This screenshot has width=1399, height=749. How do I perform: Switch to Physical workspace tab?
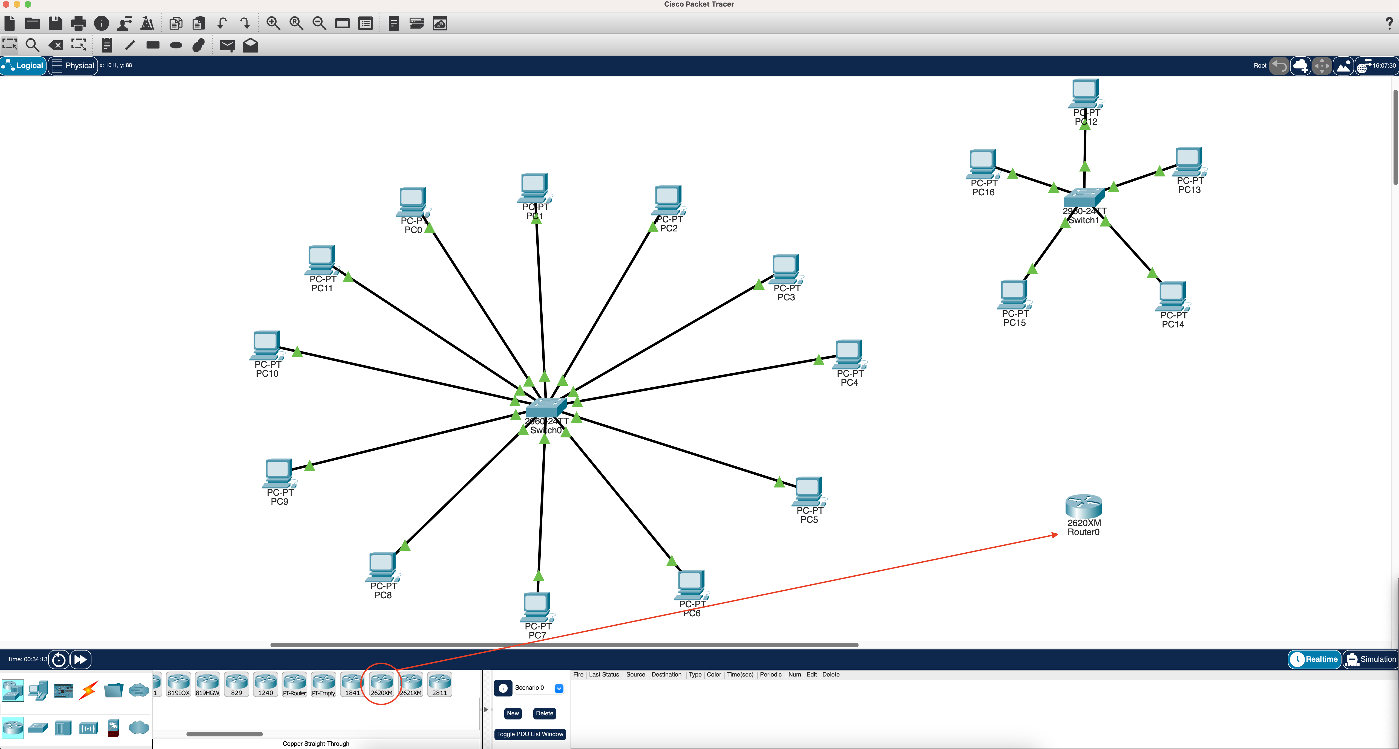tap(73, 66)
